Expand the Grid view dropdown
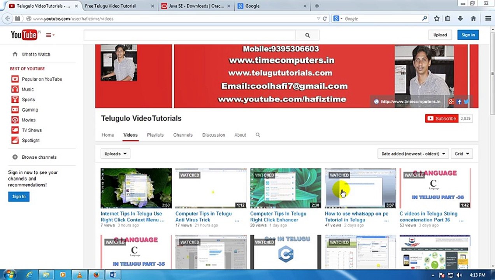495x280 pixels. [x=462, y=154]
